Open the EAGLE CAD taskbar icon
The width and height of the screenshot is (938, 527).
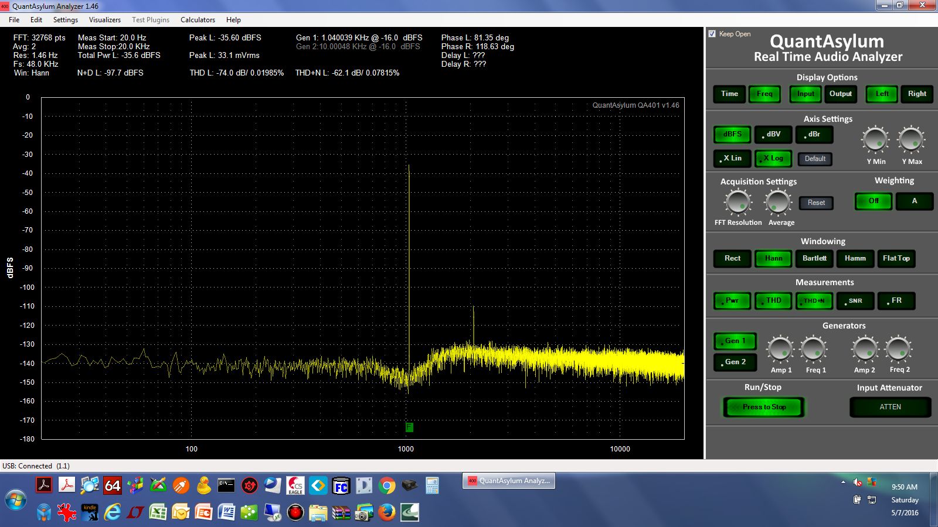[295, 485]
